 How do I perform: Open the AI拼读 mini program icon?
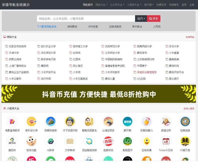[51, 141]
